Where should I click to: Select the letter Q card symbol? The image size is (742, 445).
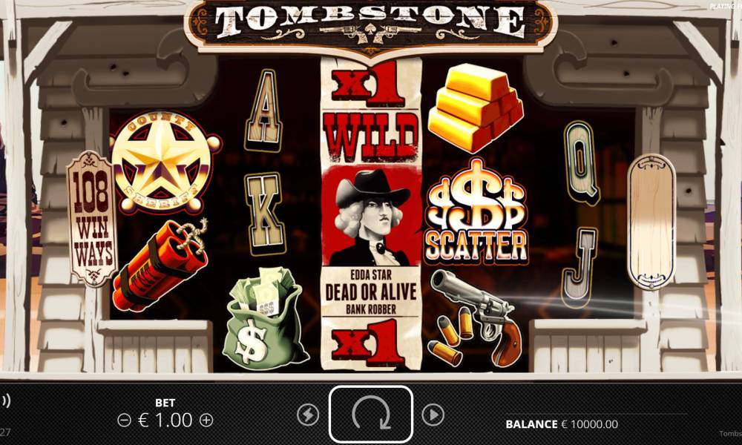pos(581,162)
